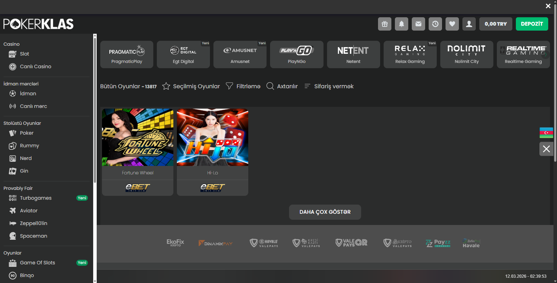
Task: Click the Aviator plane icon
Action: click(x=13, y=211)
